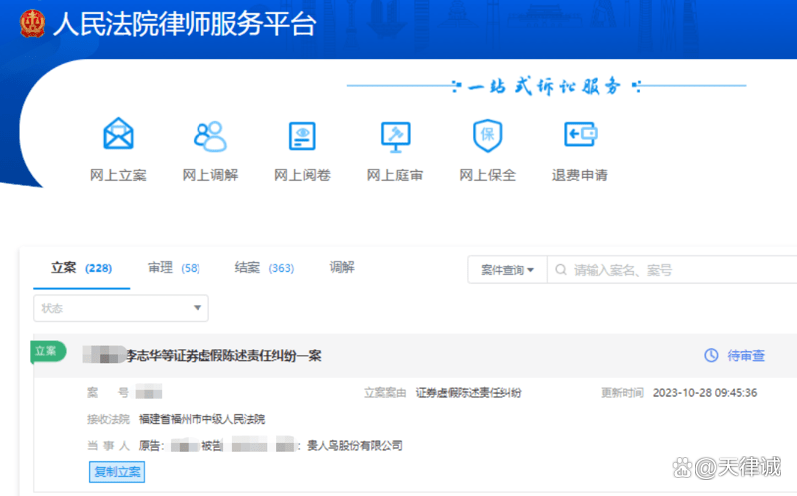Switch to the 审理 (58) tab
Image resolution: width=797 pixels, height=496 pixels.
174,268
